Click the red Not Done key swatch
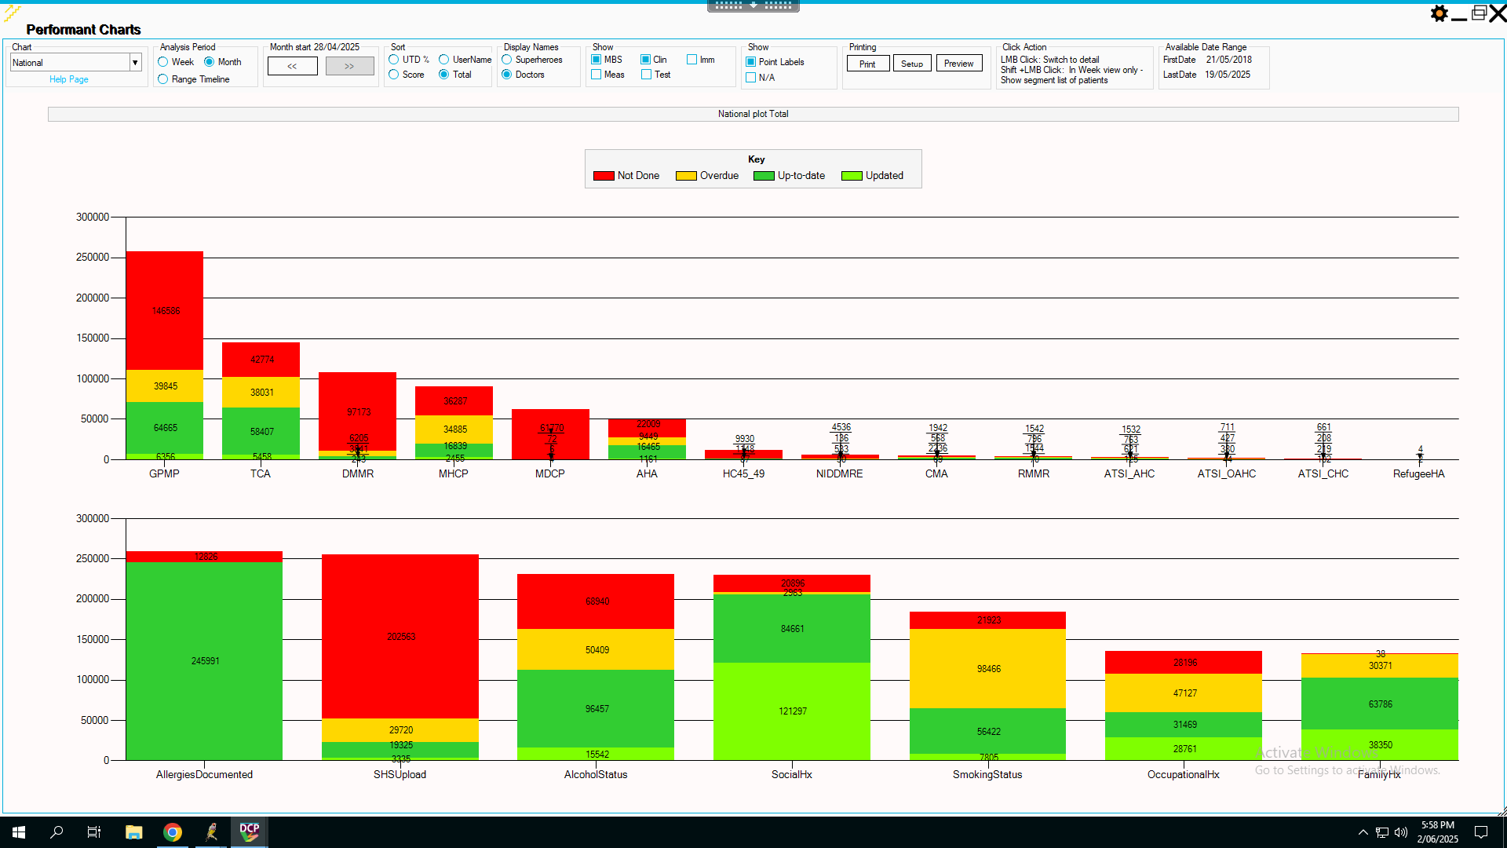This screenshot has width=1507, height=848. click(x=604, y=176)
